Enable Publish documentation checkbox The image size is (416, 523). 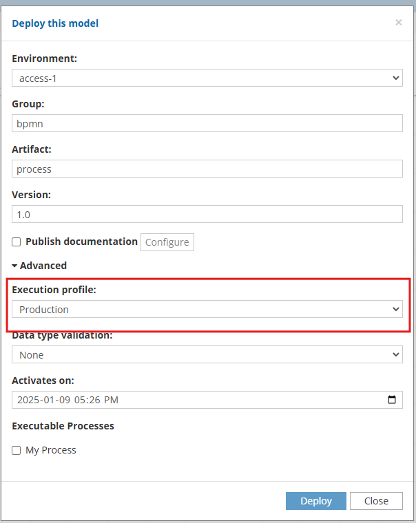coord(16,242)
